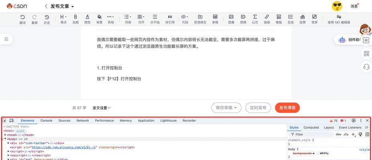Screen dimensions: 372x160
Task: Click the customer service headset icon
Action: (x=366, y=67)
